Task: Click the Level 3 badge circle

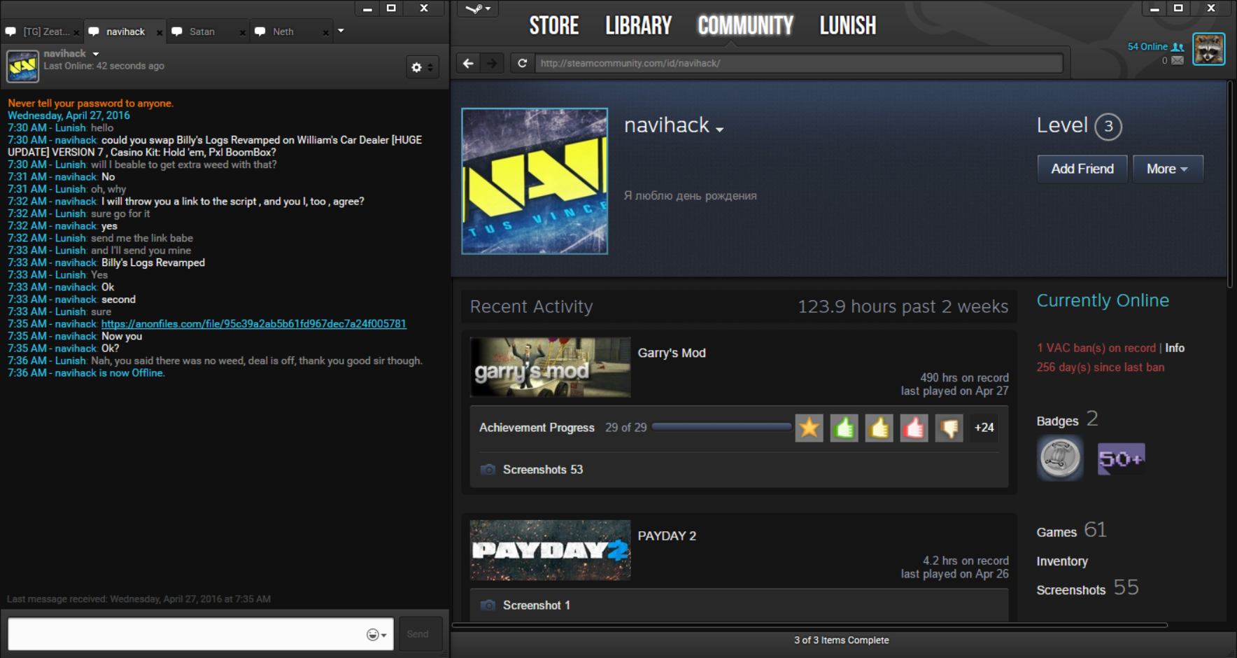Action: pyautogui.click(x=1108, y=127)
